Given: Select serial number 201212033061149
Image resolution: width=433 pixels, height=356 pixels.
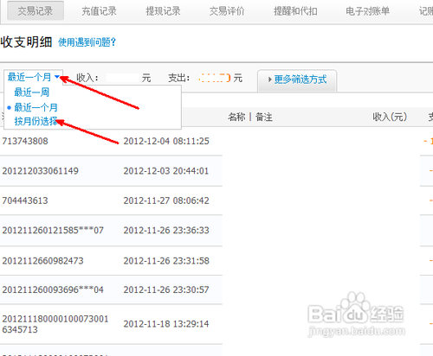Looking at the screenshot, I should [41, 171].
